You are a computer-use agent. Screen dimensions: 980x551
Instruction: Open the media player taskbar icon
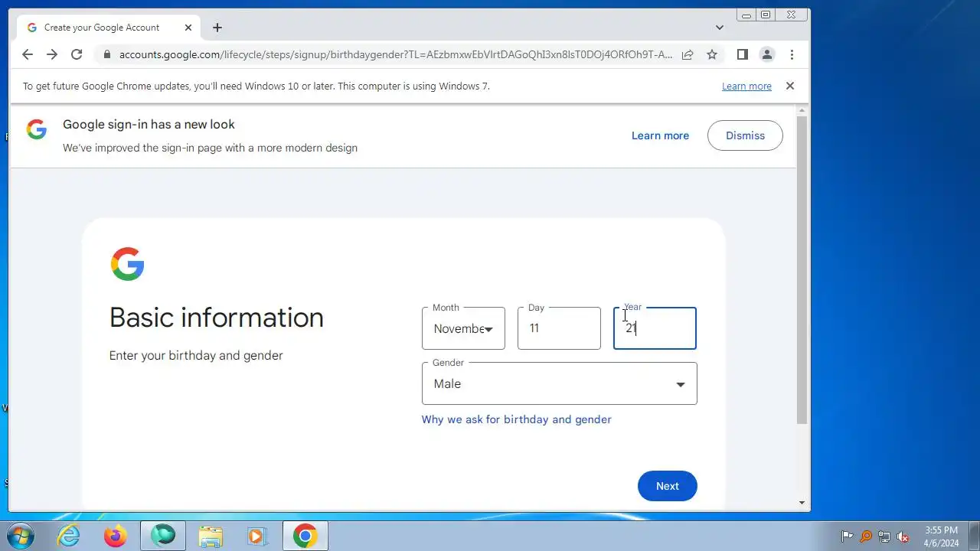[257, 536]
